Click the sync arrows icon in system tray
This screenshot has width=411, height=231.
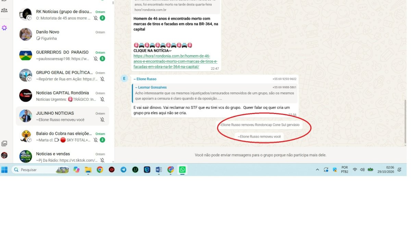tap(326, 170)
